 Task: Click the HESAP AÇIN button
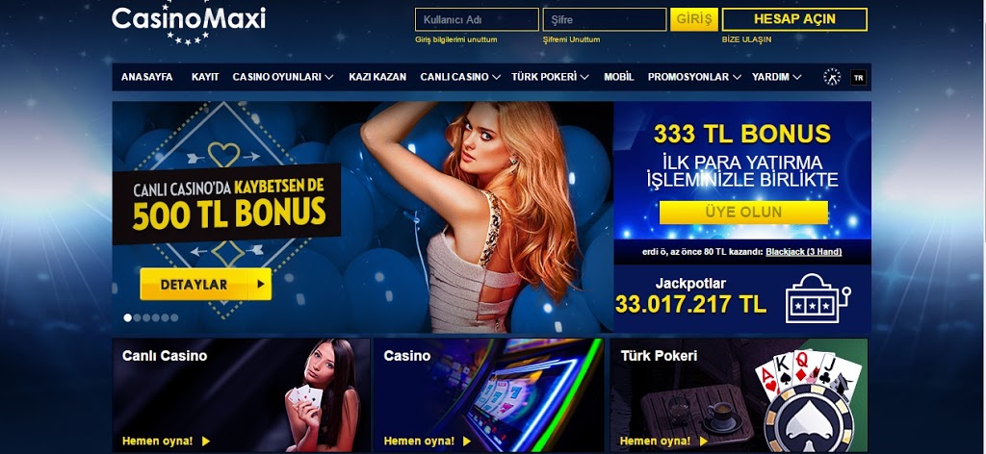click(x=794, y=19)
